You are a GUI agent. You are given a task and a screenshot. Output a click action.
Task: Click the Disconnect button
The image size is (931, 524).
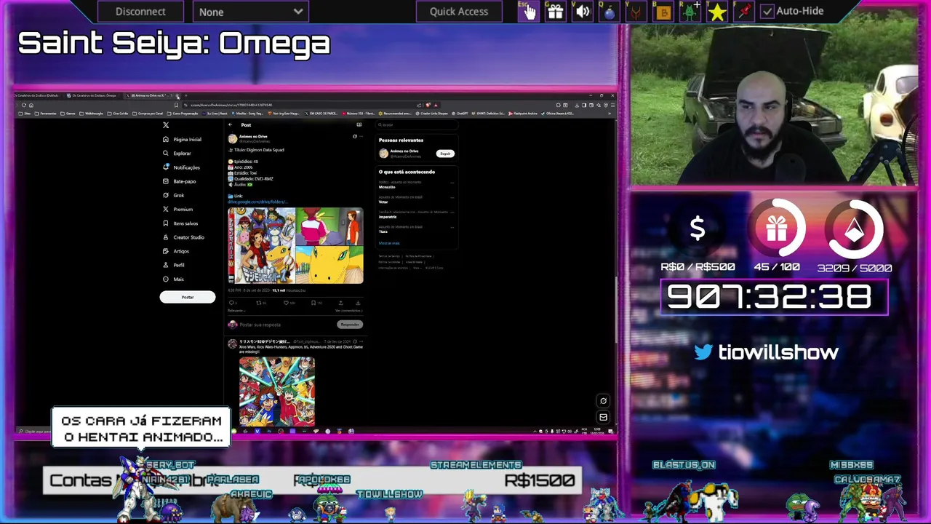click(140, 12)
